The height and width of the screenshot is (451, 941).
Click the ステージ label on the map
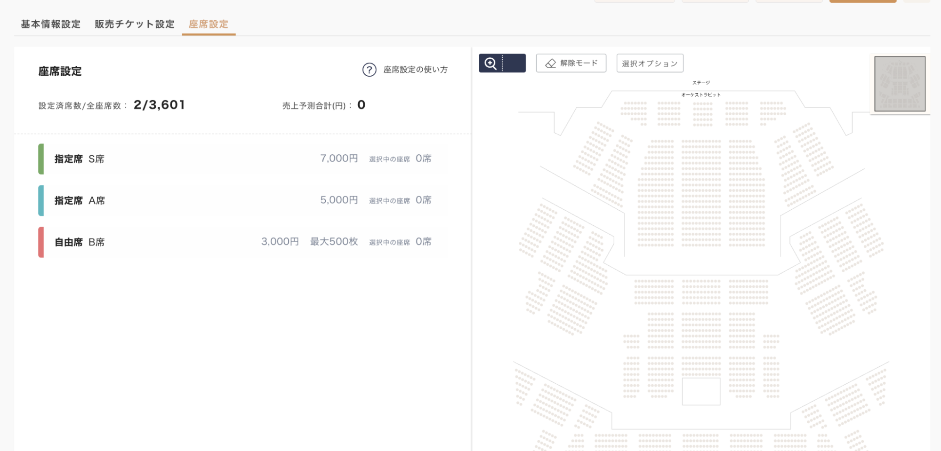701,83
